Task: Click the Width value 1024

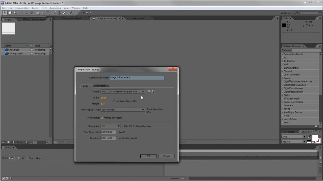Action: click(x=103, y=98)
